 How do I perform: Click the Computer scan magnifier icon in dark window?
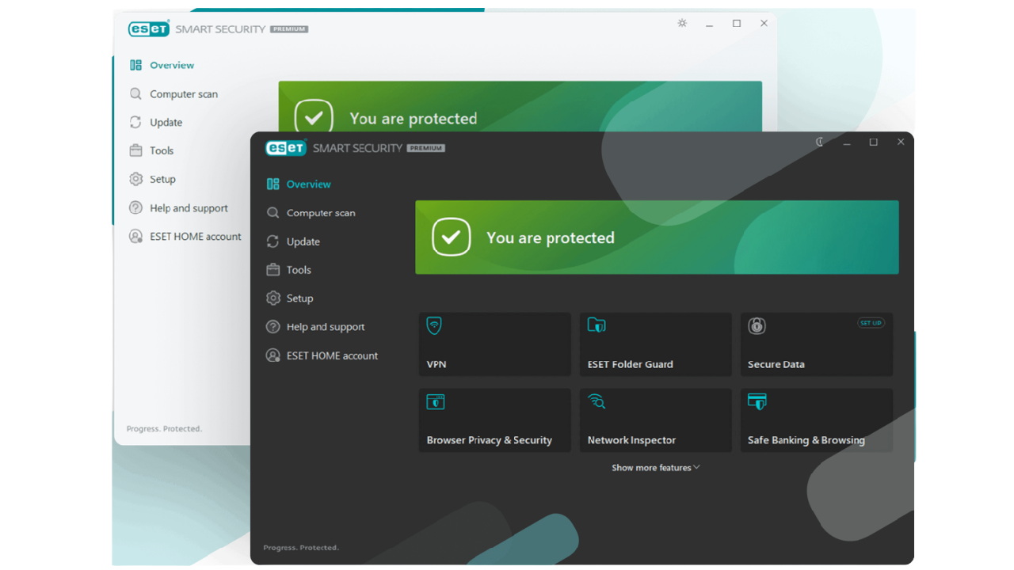pos(273,213)
